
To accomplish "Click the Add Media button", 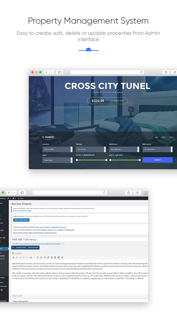I will 17,253.
